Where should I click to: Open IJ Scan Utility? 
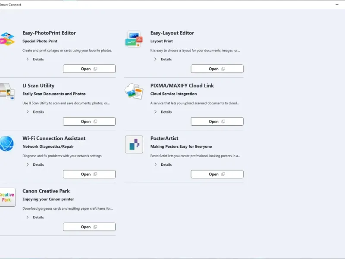coord(89,121)
